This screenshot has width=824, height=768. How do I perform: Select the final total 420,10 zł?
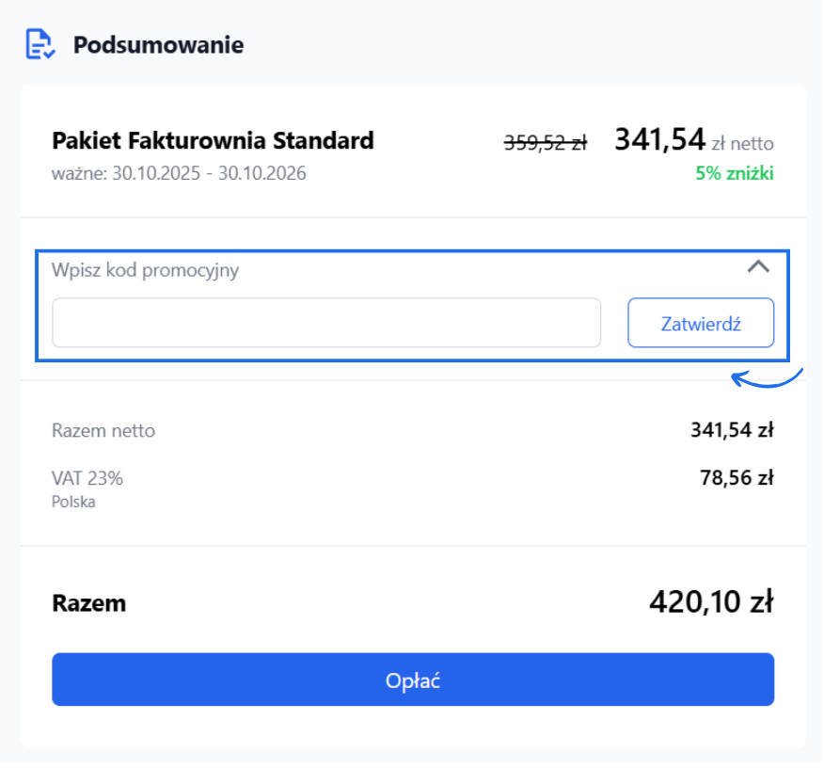711,601
